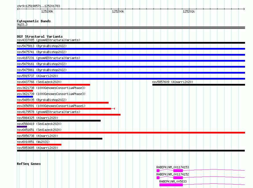Click the nsv4337085 gnomAD variant label
This screenshot has height=188, width=253.
49,40
